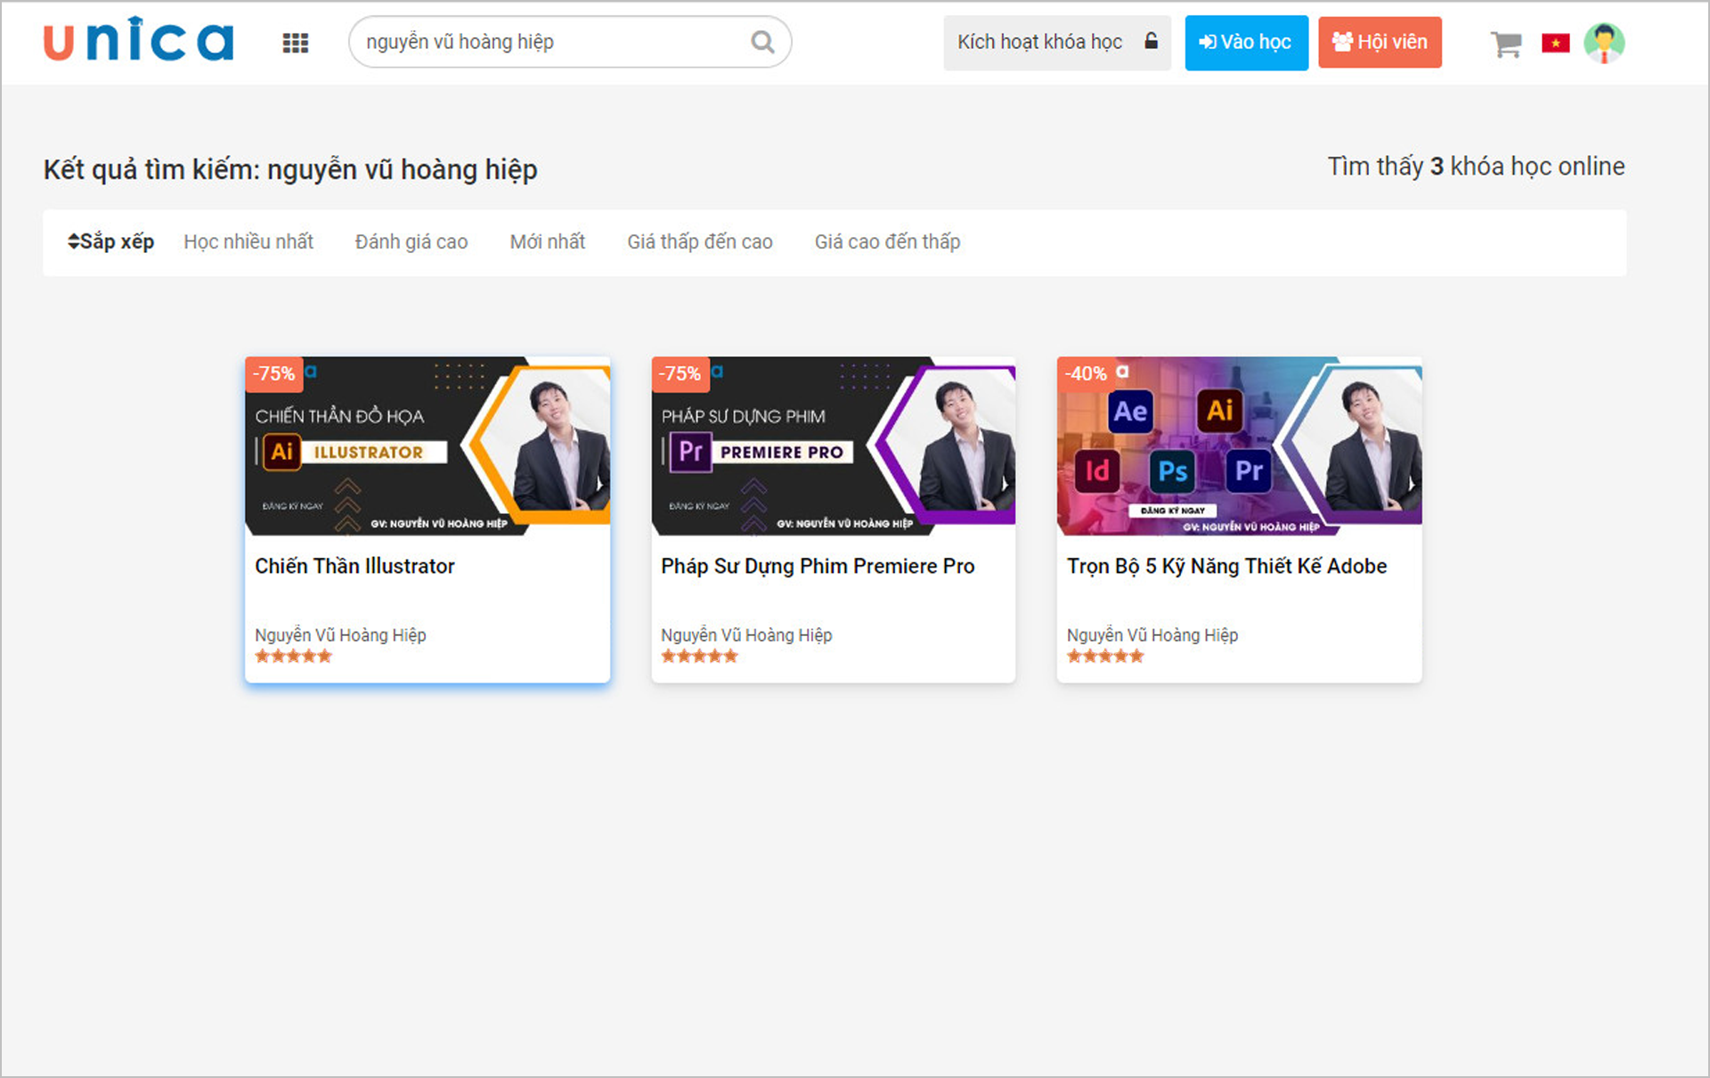
Task: Open Premiere Pro course thumbnail
Action: [x=834, y=446]
